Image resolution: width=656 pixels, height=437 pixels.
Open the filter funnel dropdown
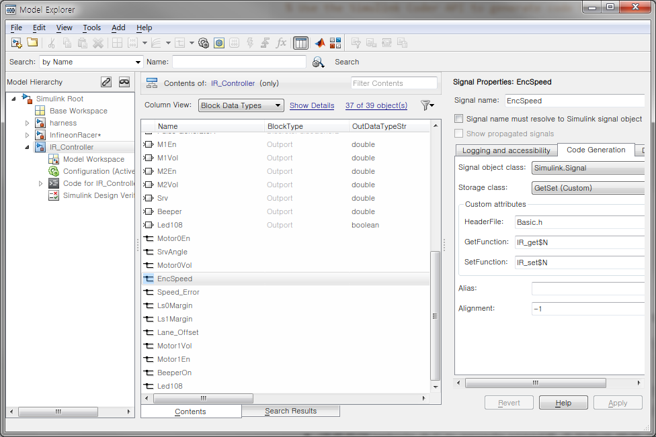click(427, 105)
